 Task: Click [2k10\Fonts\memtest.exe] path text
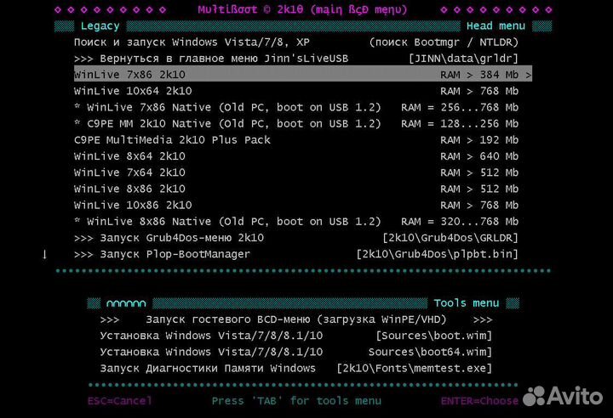414,369
